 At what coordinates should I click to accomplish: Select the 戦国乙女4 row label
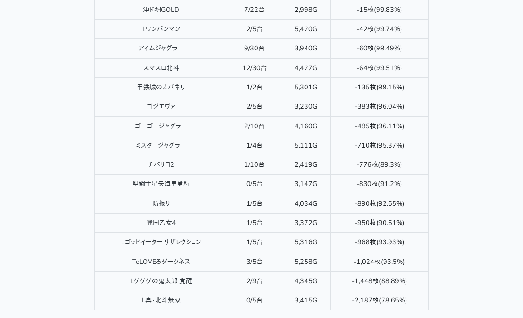coord(161,223)
